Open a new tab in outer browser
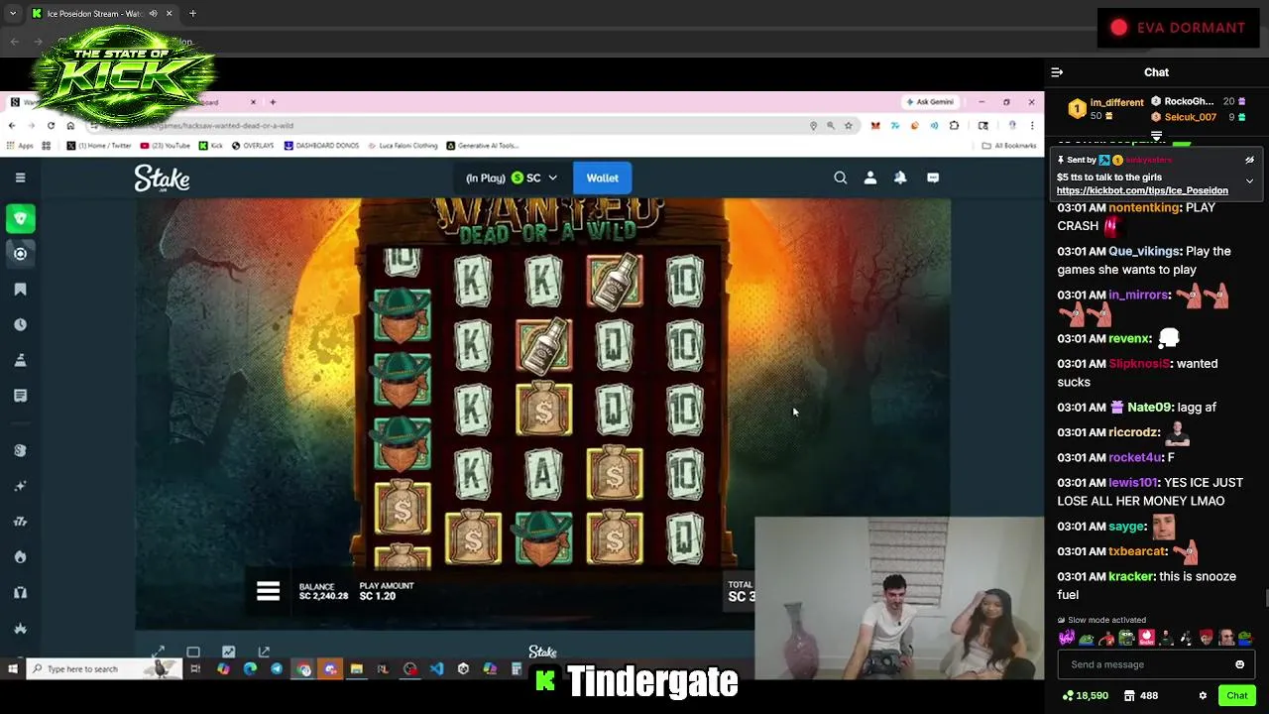 pos(192,14)
